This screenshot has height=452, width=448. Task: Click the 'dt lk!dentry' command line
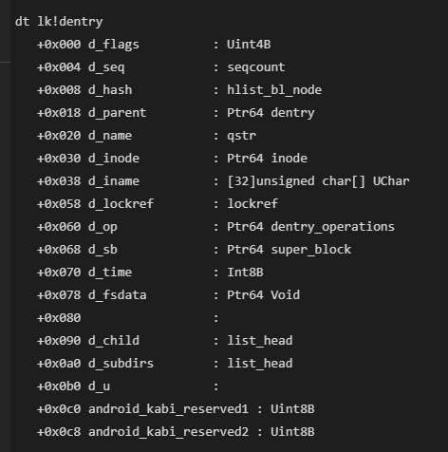[x=59, y=22]
